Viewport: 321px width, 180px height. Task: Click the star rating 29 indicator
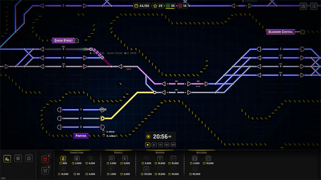coord(158,6)
